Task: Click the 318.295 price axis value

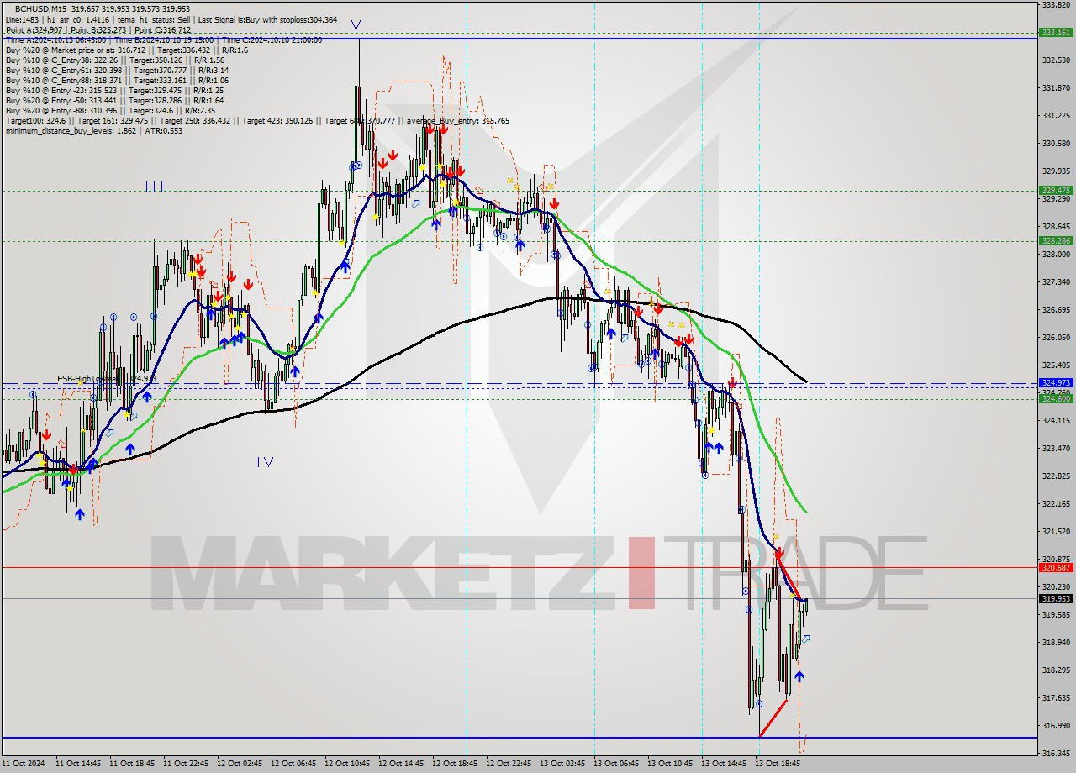Action: coord(1055,670)
